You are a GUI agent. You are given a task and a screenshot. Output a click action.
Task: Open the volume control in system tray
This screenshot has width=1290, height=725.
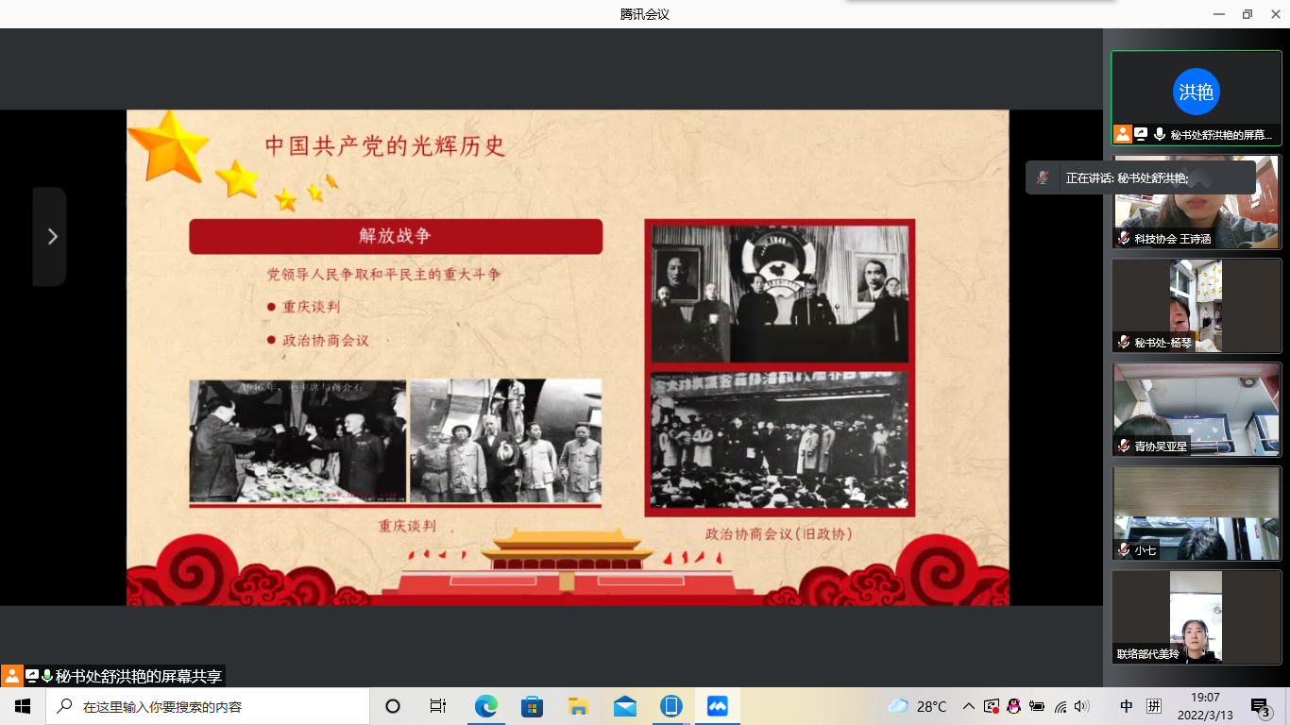tap(1081, 706)
